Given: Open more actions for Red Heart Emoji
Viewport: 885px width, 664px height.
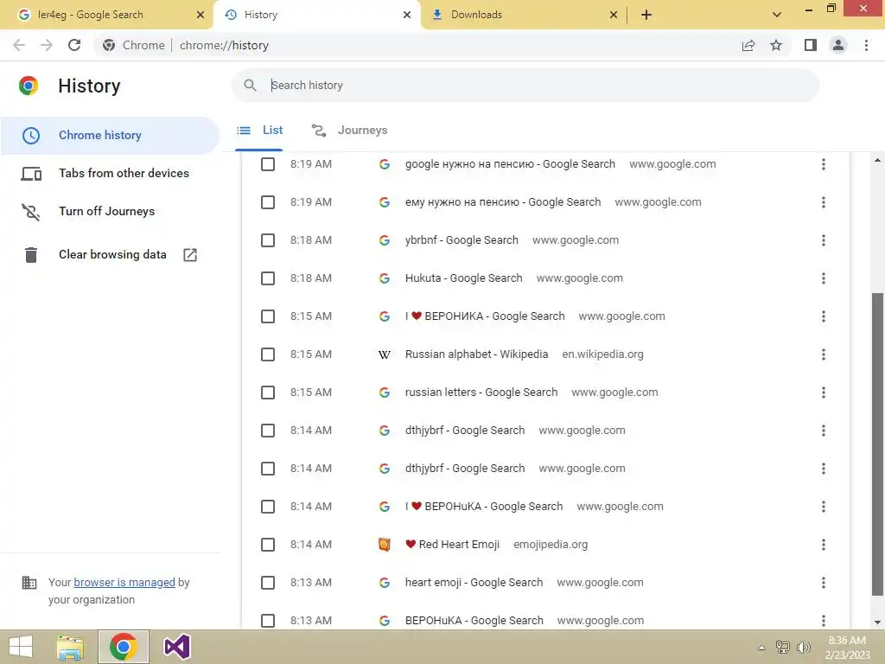Looking at the screenshot, I should (x=824, y=545).
